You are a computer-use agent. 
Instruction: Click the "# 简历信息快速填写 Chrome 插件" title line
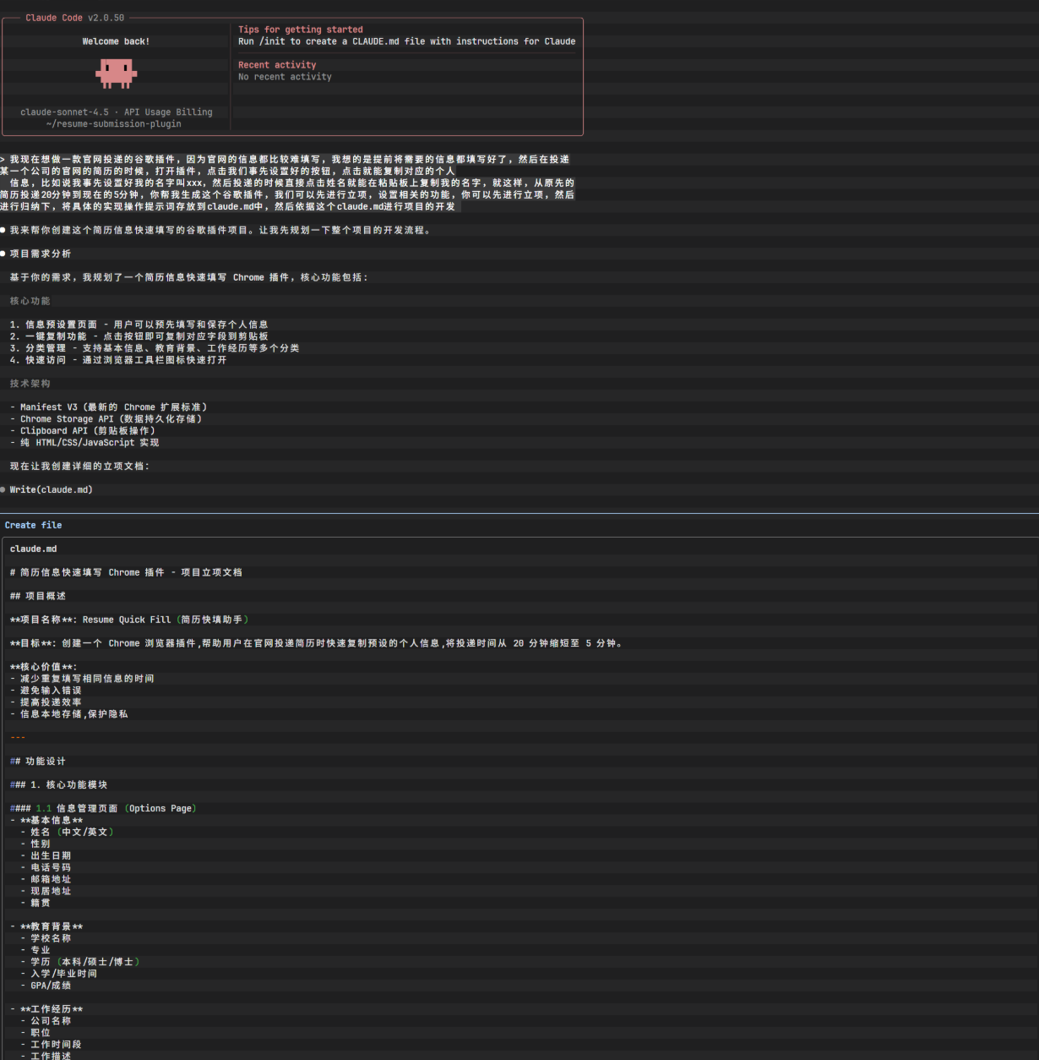coord(126,573)
